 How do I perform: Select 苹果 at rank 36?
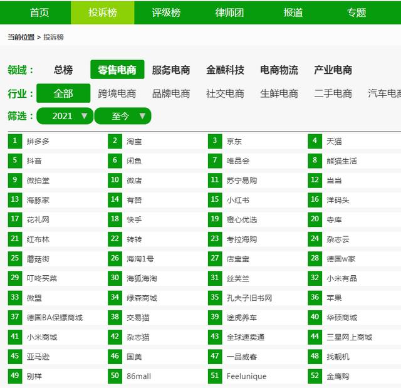coord(334,298)
